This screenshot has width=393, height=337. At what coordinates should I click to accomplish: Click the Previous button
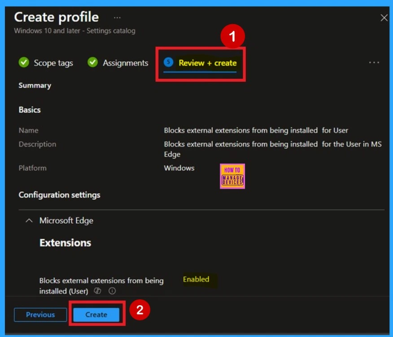click(x=40, y=315)
